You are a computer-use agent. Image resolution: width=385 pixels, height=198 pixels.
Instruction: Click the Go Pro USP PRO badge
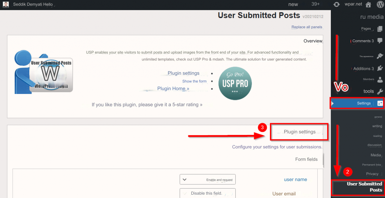235,83
